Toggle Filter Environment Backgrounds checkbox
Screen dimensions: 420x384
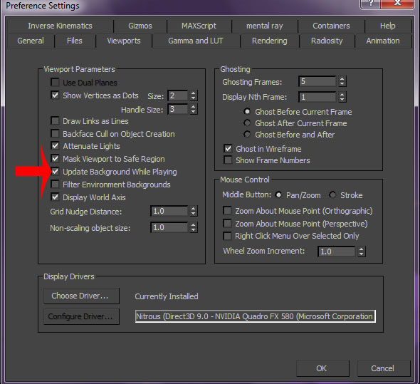[55, 185]
